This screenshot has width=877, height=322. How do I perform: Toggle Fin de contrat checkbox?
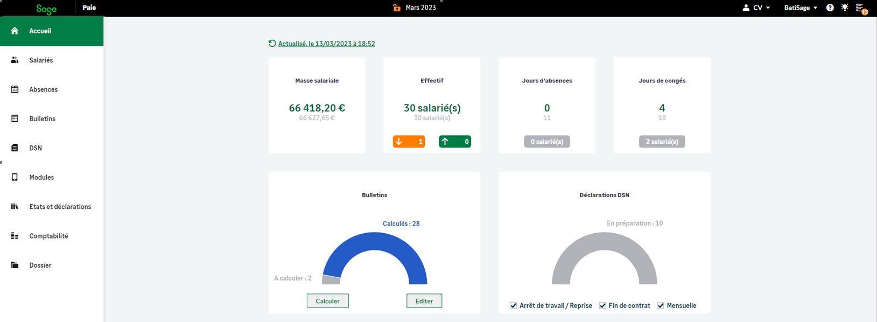[x=602, y=305]
